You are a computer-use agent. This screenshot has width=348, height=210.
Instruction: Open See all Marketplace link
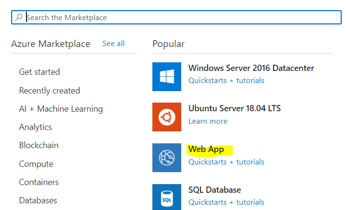point(113,44)
